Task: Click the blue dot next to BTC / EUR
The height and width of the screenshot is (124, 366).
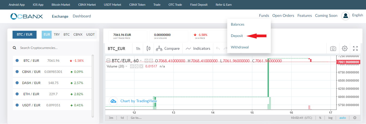Action: (x=17, y=61)
